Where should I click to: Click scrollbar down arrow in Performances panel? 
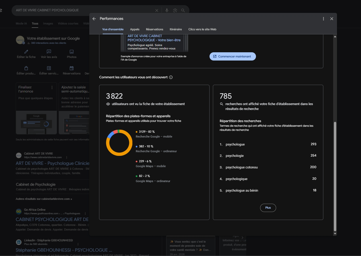point(335,234)
